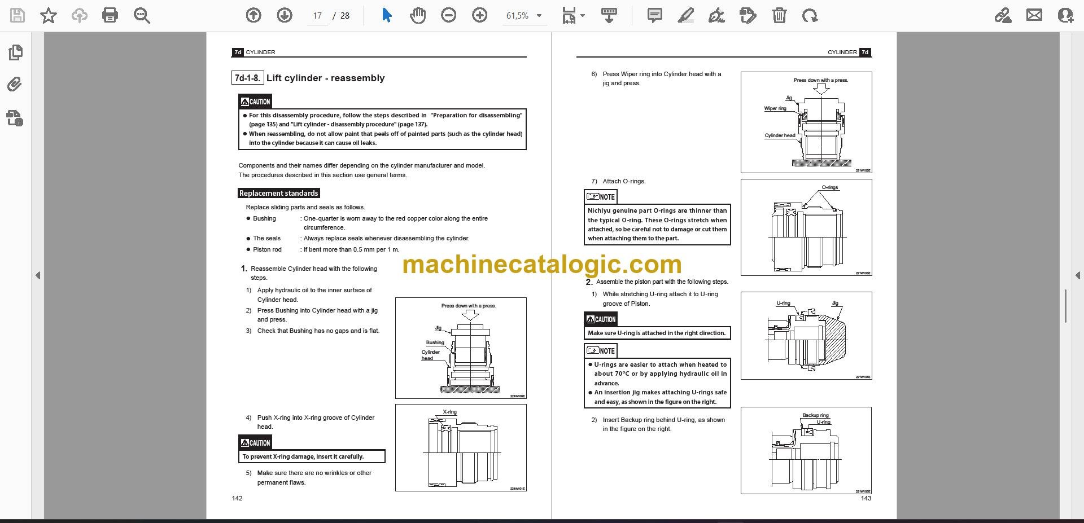Add a sticky note comment

pos(655,15)
